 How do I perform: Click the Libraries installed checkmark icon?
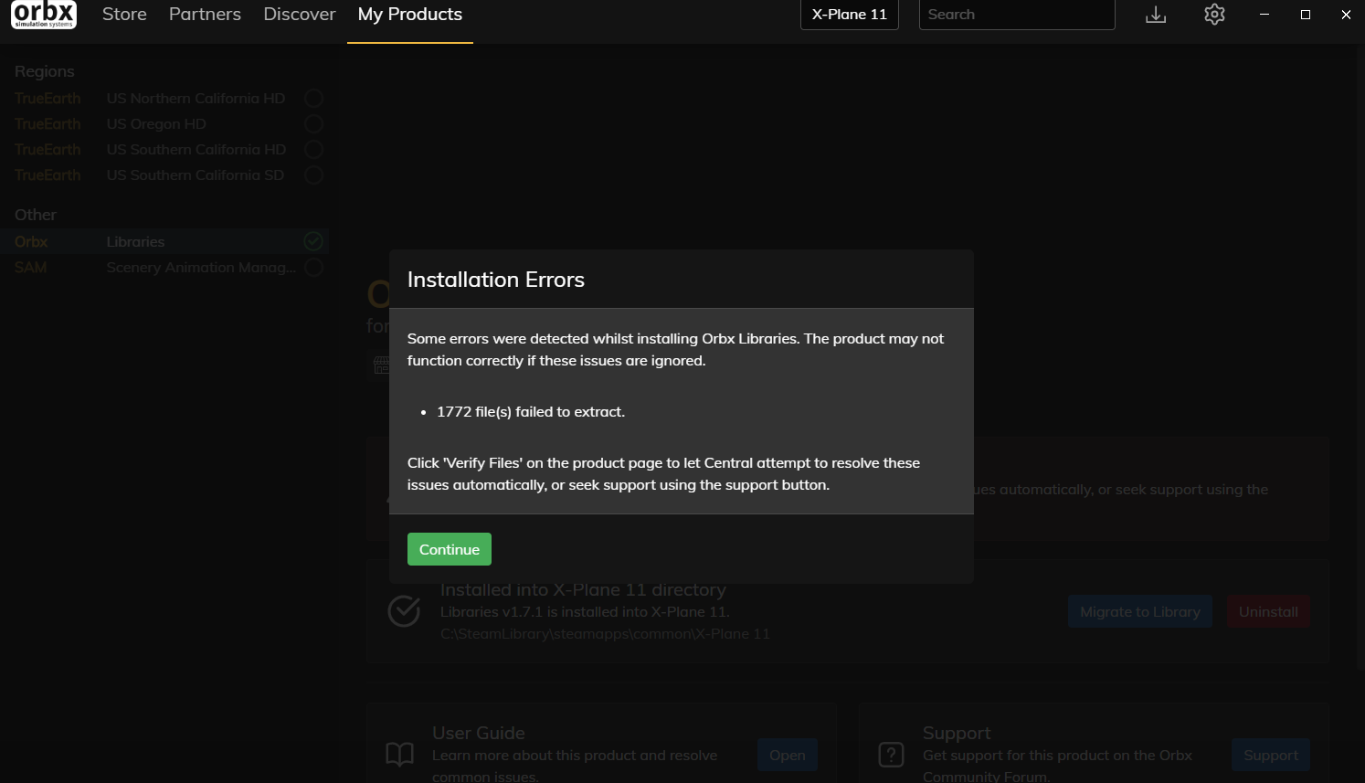pos(313,241)
